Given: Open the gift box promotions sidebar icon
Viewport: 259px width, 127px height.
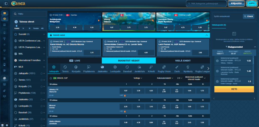Looking at the screenshot, I should point(5,25).
